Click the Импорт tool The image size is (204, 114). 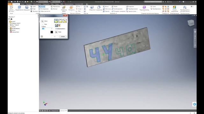pos(54,9)
